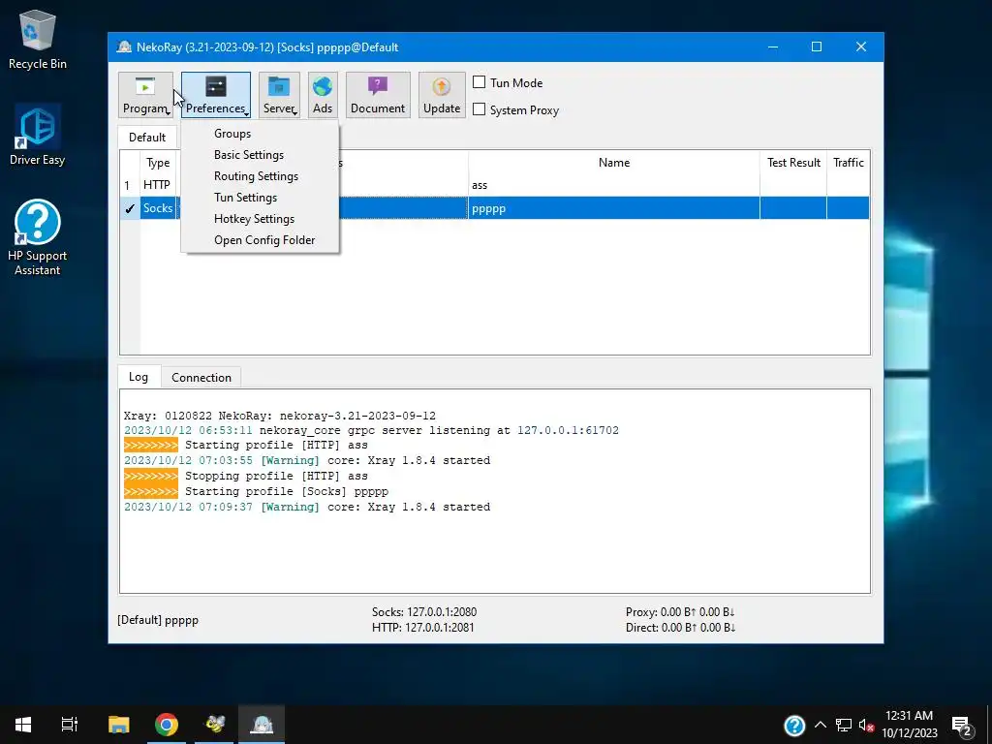Image resolution: width=992 pixels, height=744 pixels.
Task: Open the Server toolbar menu
Action: pos(279,95)
